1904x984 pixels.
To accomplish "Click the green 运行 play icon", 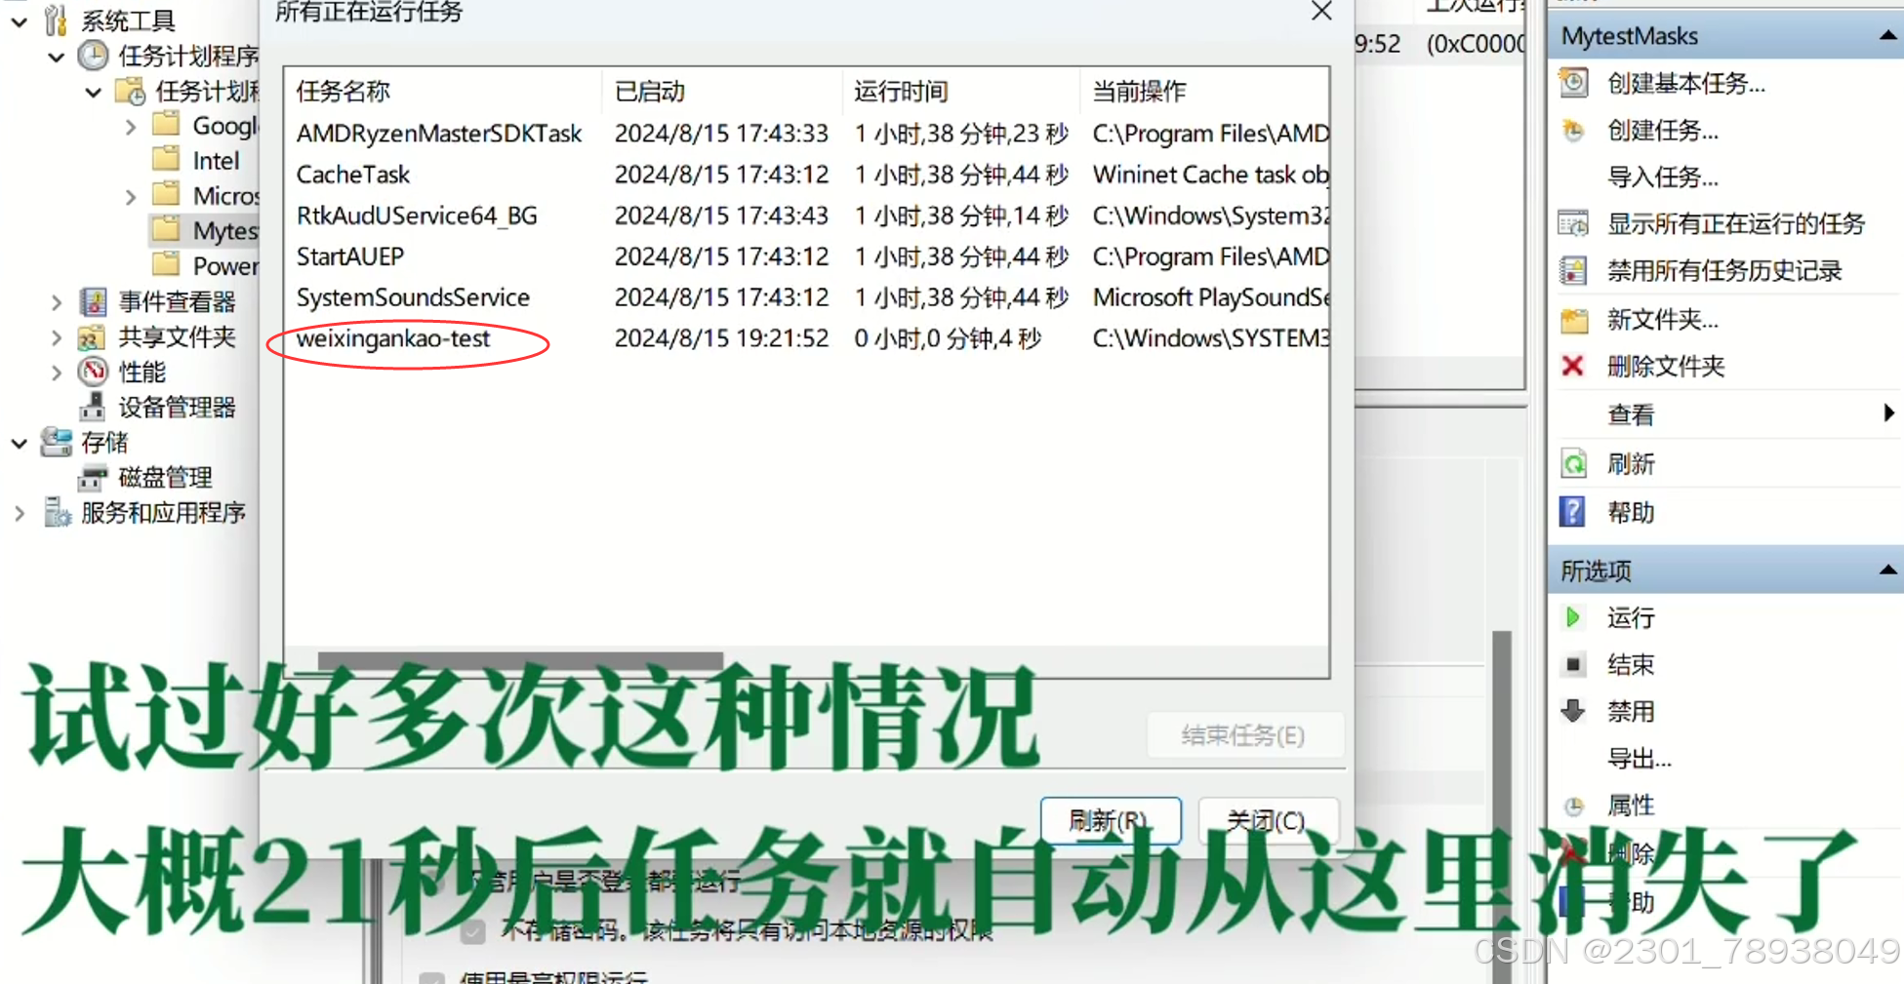I will click(1572, 617).
